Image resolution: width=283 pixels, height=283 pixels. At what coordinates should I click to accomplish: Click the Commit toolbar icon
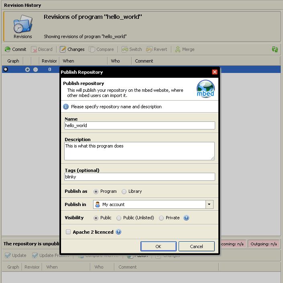point(8,49)
